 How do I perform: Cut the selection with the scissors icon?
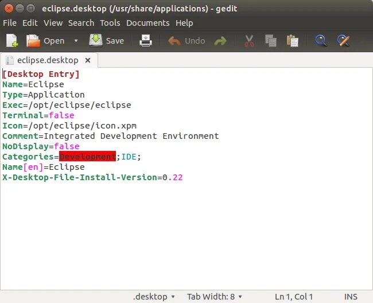tap(249, 41)
